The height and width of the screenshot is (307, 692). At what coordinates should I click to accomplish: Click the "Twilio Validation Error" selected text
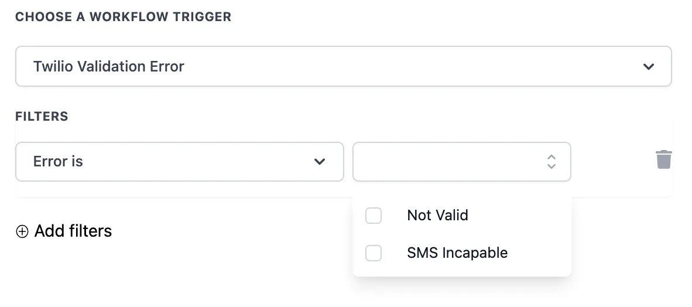(x=109, y=67)
